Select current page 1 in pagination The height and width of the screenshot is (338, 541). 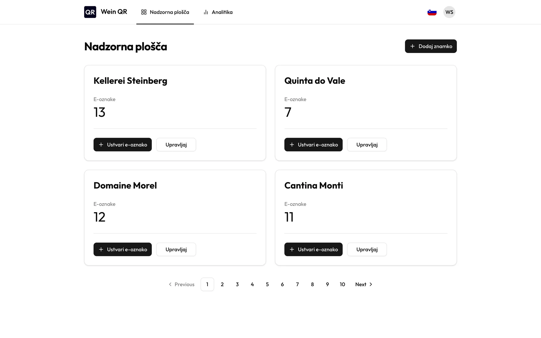pos(207,284)
